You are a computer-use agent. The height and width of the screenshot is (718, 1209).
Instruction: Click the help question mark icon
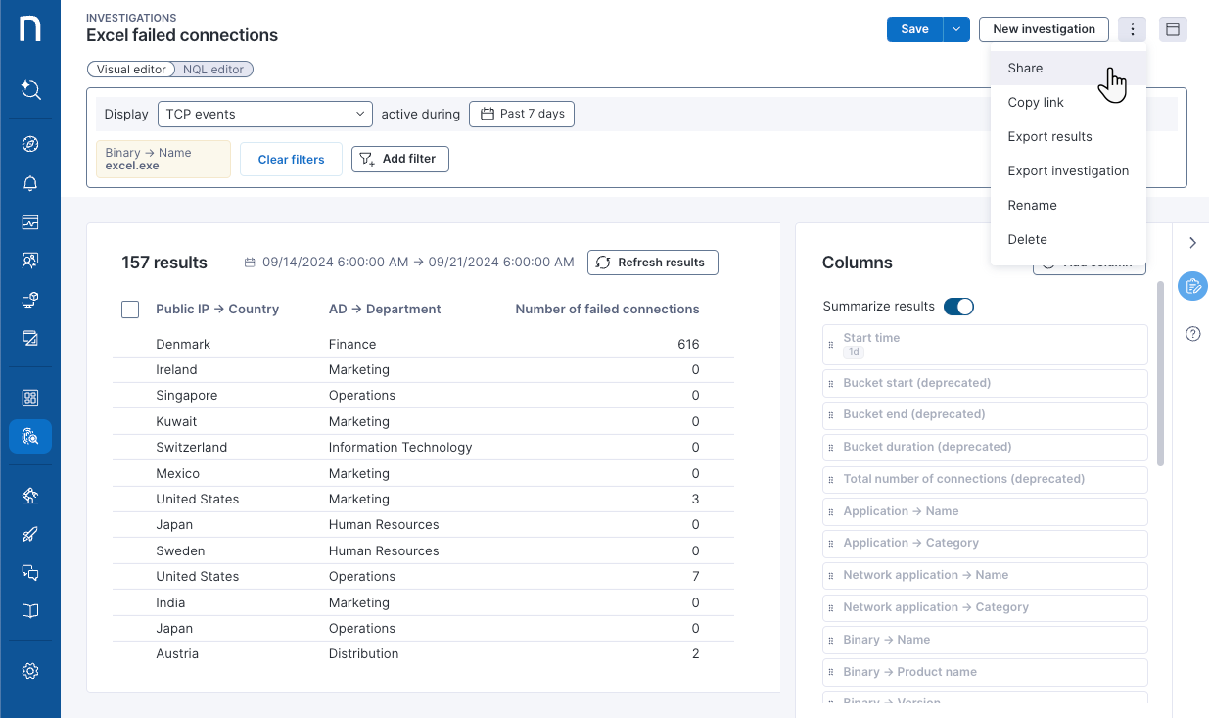[x=1192, y=334]
